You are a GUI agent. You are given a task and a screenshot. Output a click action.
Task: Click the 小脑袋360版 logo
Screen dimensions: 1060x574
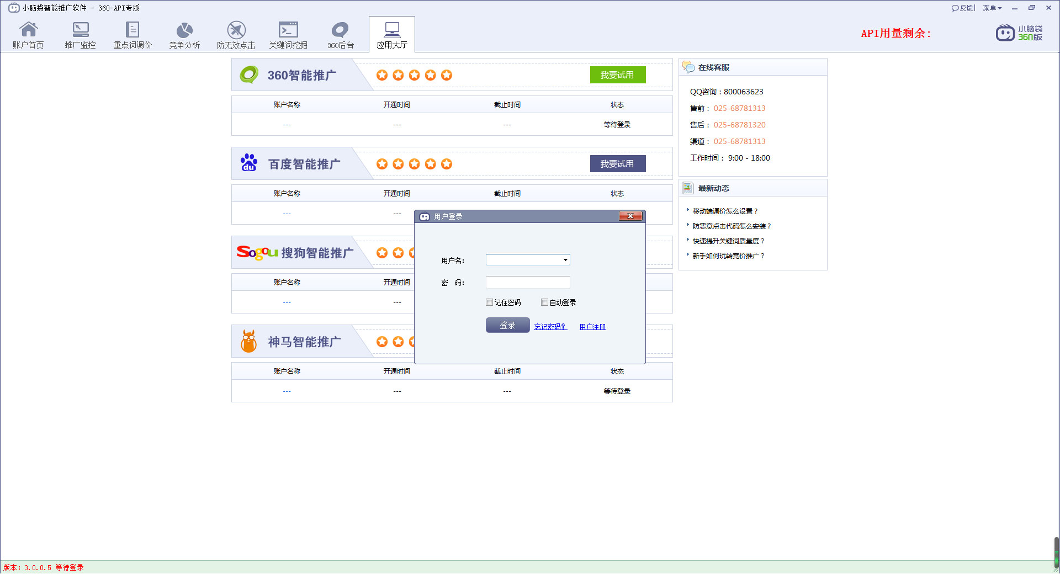tap(1019, 33)
